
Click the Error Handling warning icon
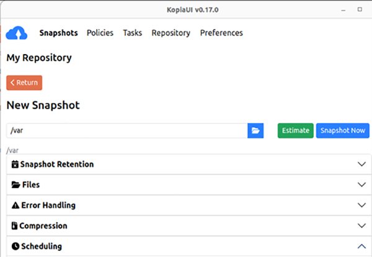click(15, 205)
